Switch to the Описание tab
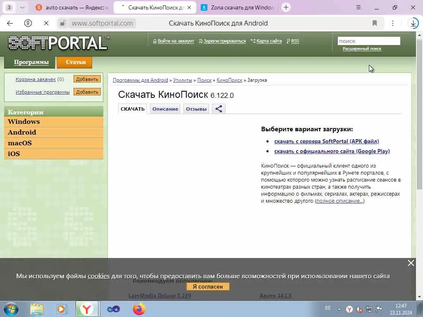 pyautogui.click(x=165, y=109)
